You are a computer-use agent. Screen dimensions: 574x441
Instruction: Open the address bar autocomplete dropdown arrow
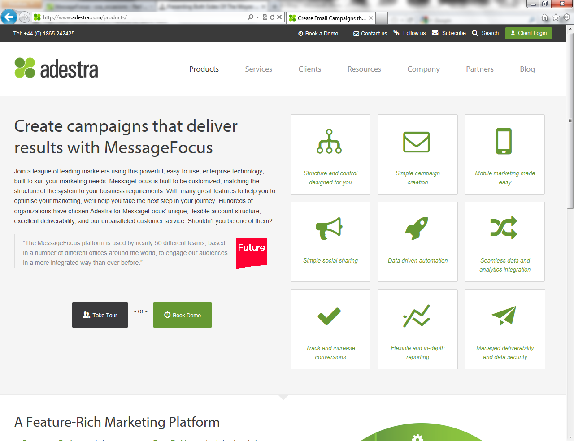point(257,17)
